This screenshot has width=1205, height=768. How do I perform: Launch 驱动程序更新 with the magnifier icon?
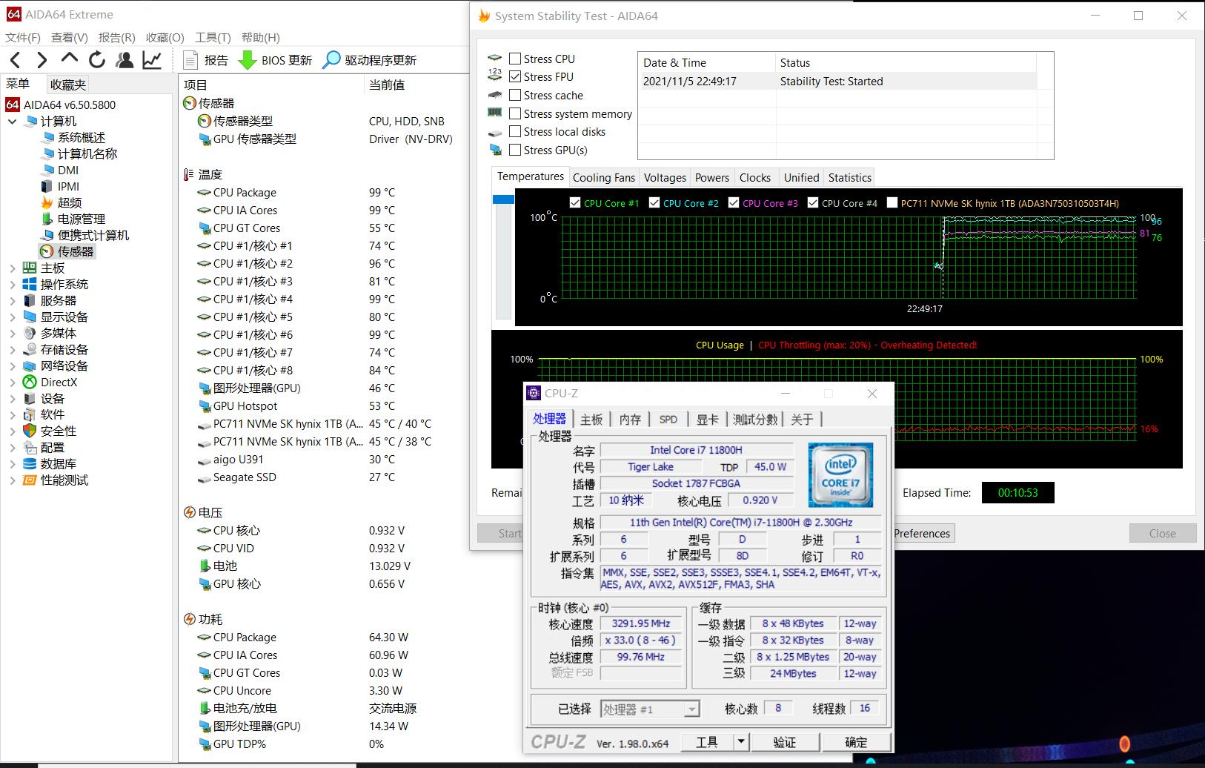[x=329, y=60]
